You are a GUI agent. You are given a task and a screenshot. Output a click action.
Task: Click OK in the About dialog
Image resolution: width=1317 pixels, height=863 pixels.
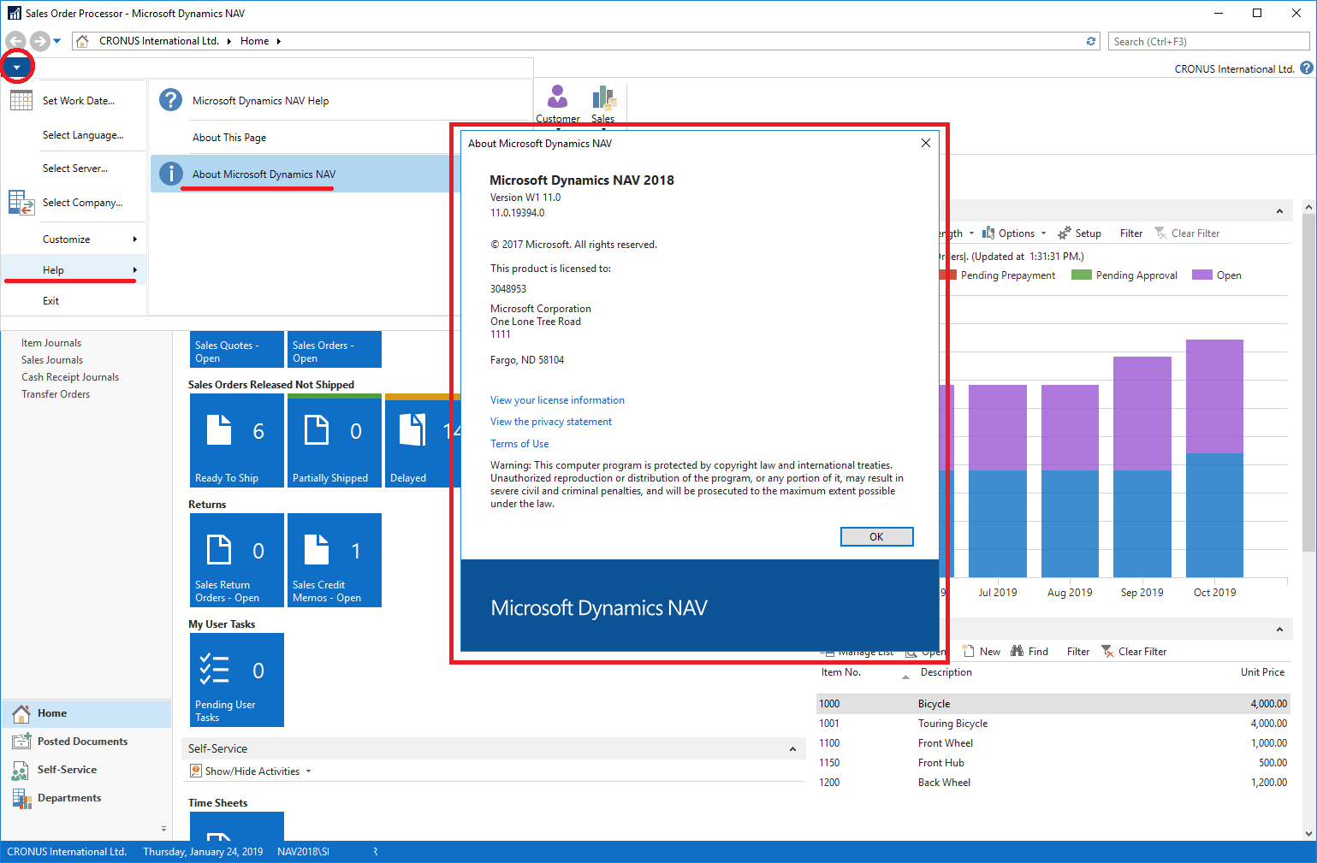tap(876, 536)
